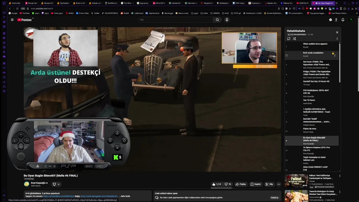Open the MyAnimeList bookmark
Viewport: 359px width, 202px height.
point(152,13)
